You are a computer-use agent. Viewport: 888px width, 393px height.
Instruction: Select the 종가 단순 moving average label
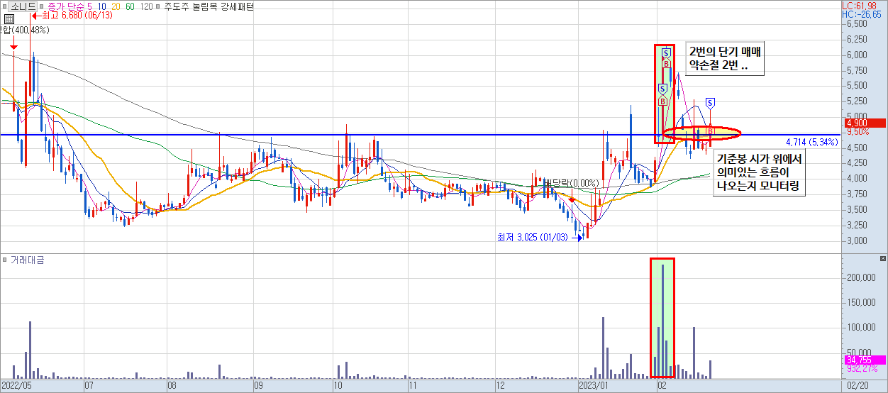click(66, 6)
